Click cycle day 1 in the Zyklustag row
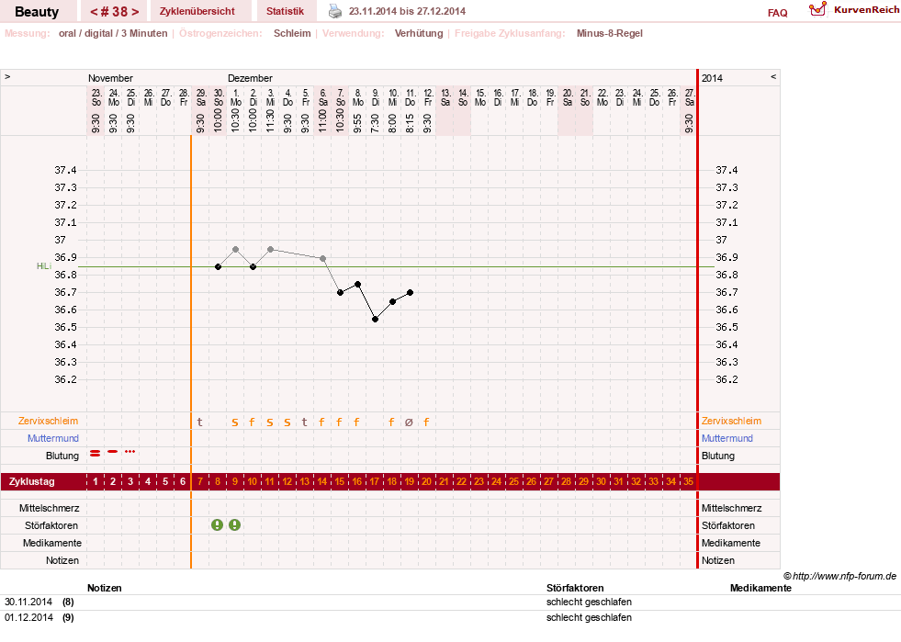The width and height of the screenshot is (901, 642). click(x=96, y=481)
